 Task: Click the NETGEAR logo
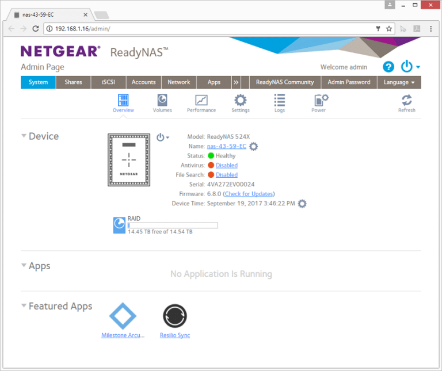point(60,51)
